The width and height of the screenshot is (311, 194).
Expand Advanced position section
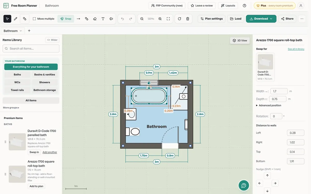tap(268, 105)
